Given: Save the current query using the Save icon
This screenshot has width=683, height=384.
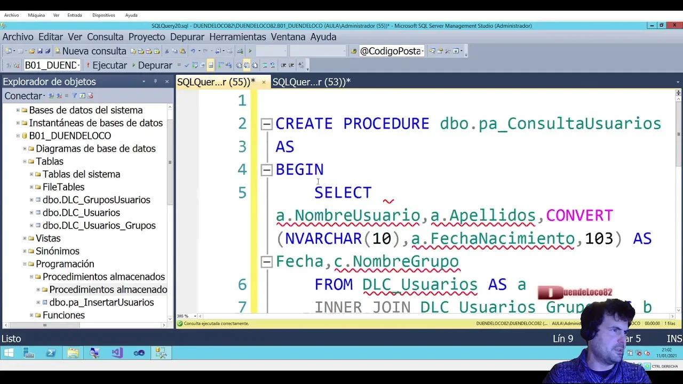Looking at the screenshot, I should 41,51.
